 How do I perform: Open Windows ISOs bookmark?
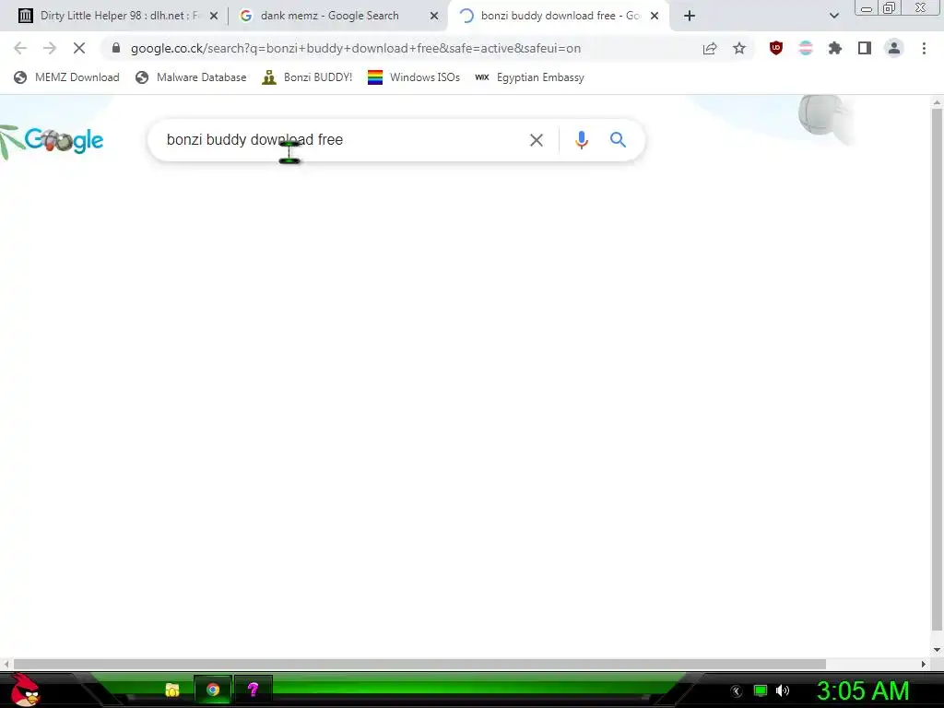click(x=414, y=77)
